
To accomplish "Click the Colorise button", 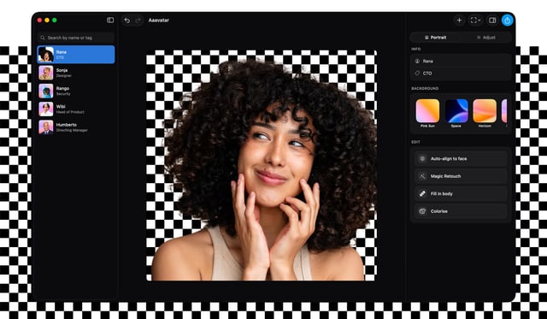I will point(461,211).
